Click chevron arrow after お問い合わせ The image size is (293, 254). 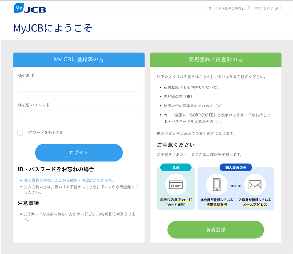tap(281, 8)
